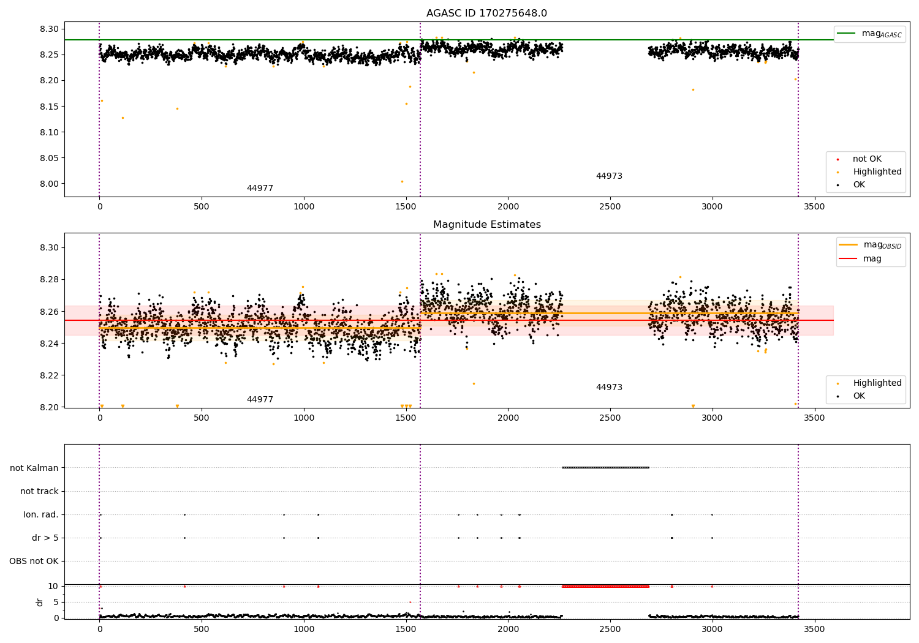Click the red 'mag' legend entry
This screenshot has height=643, width=919.
860,258
